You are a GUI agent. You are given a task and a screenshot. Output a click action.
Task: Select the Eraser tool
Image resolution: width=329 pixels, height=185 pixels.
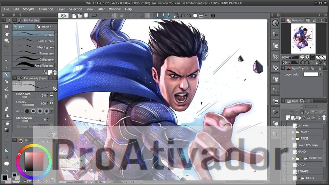[7, 109]
